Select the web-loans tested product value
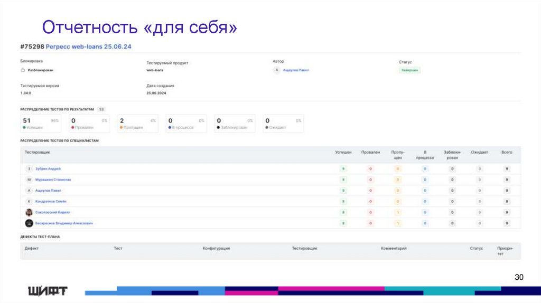541x303 pixels. (x=155, y=70)
